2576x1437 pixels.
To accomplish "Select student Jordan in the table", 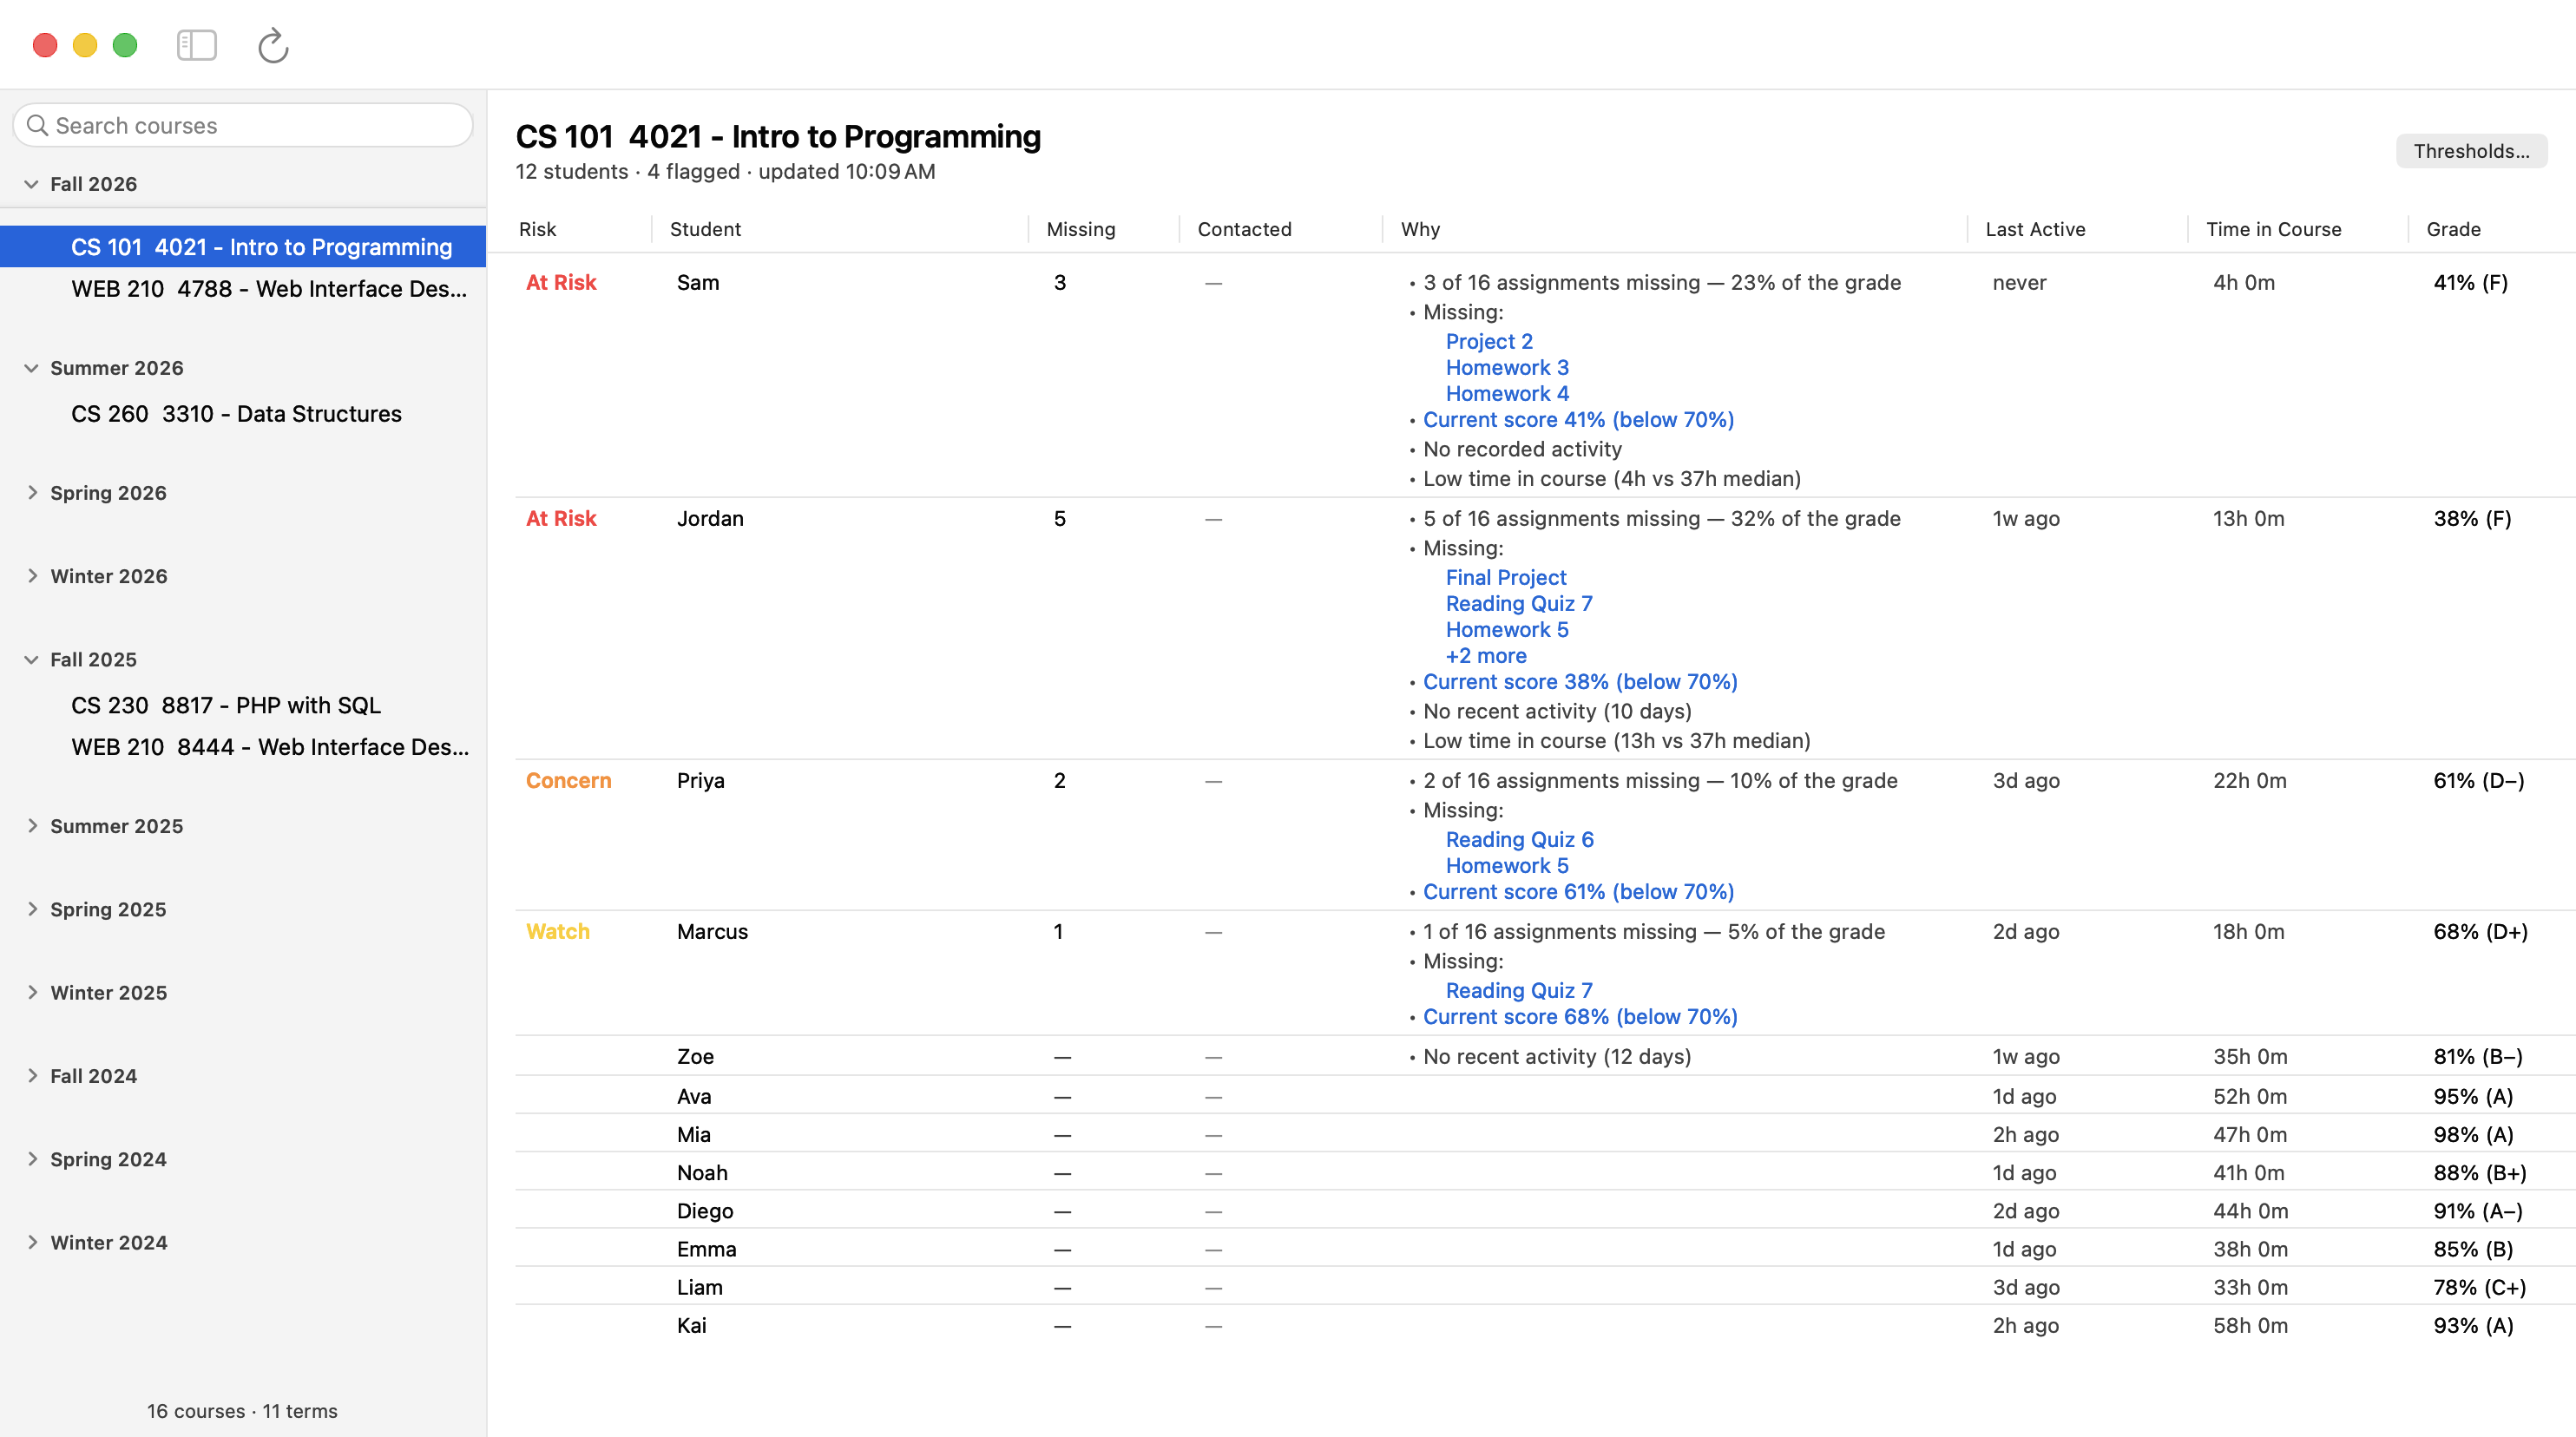I will (x=710, y=519).
